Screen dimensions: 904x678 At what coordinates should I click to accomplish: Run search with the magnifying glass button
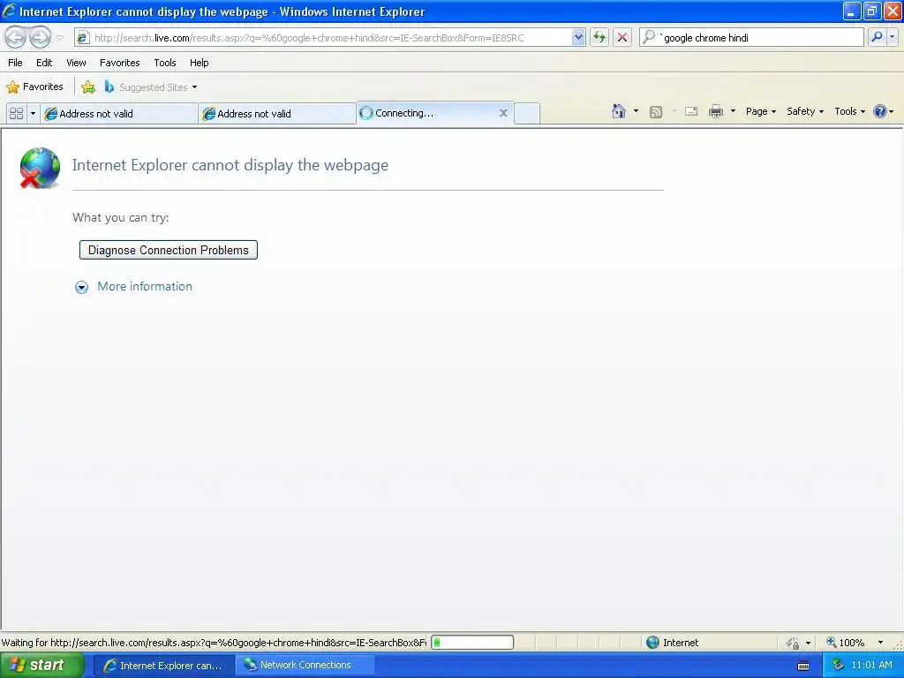click(877, 37)
